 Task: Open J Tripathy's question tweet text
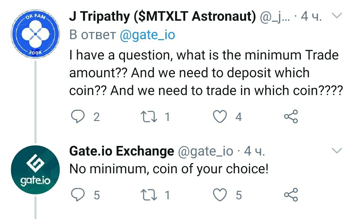204,72
